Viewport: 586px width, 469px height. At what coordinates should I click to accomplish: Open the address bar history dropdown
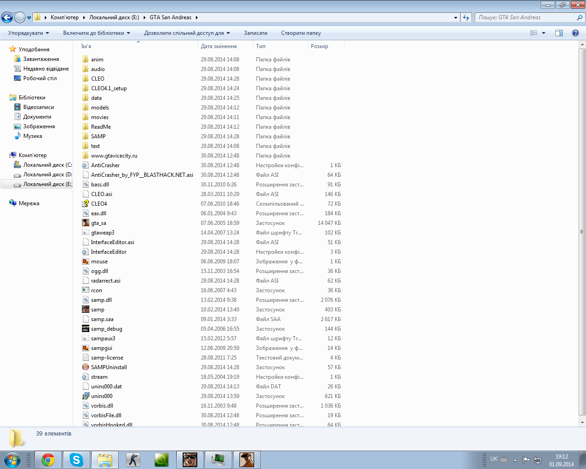point(456,17)
